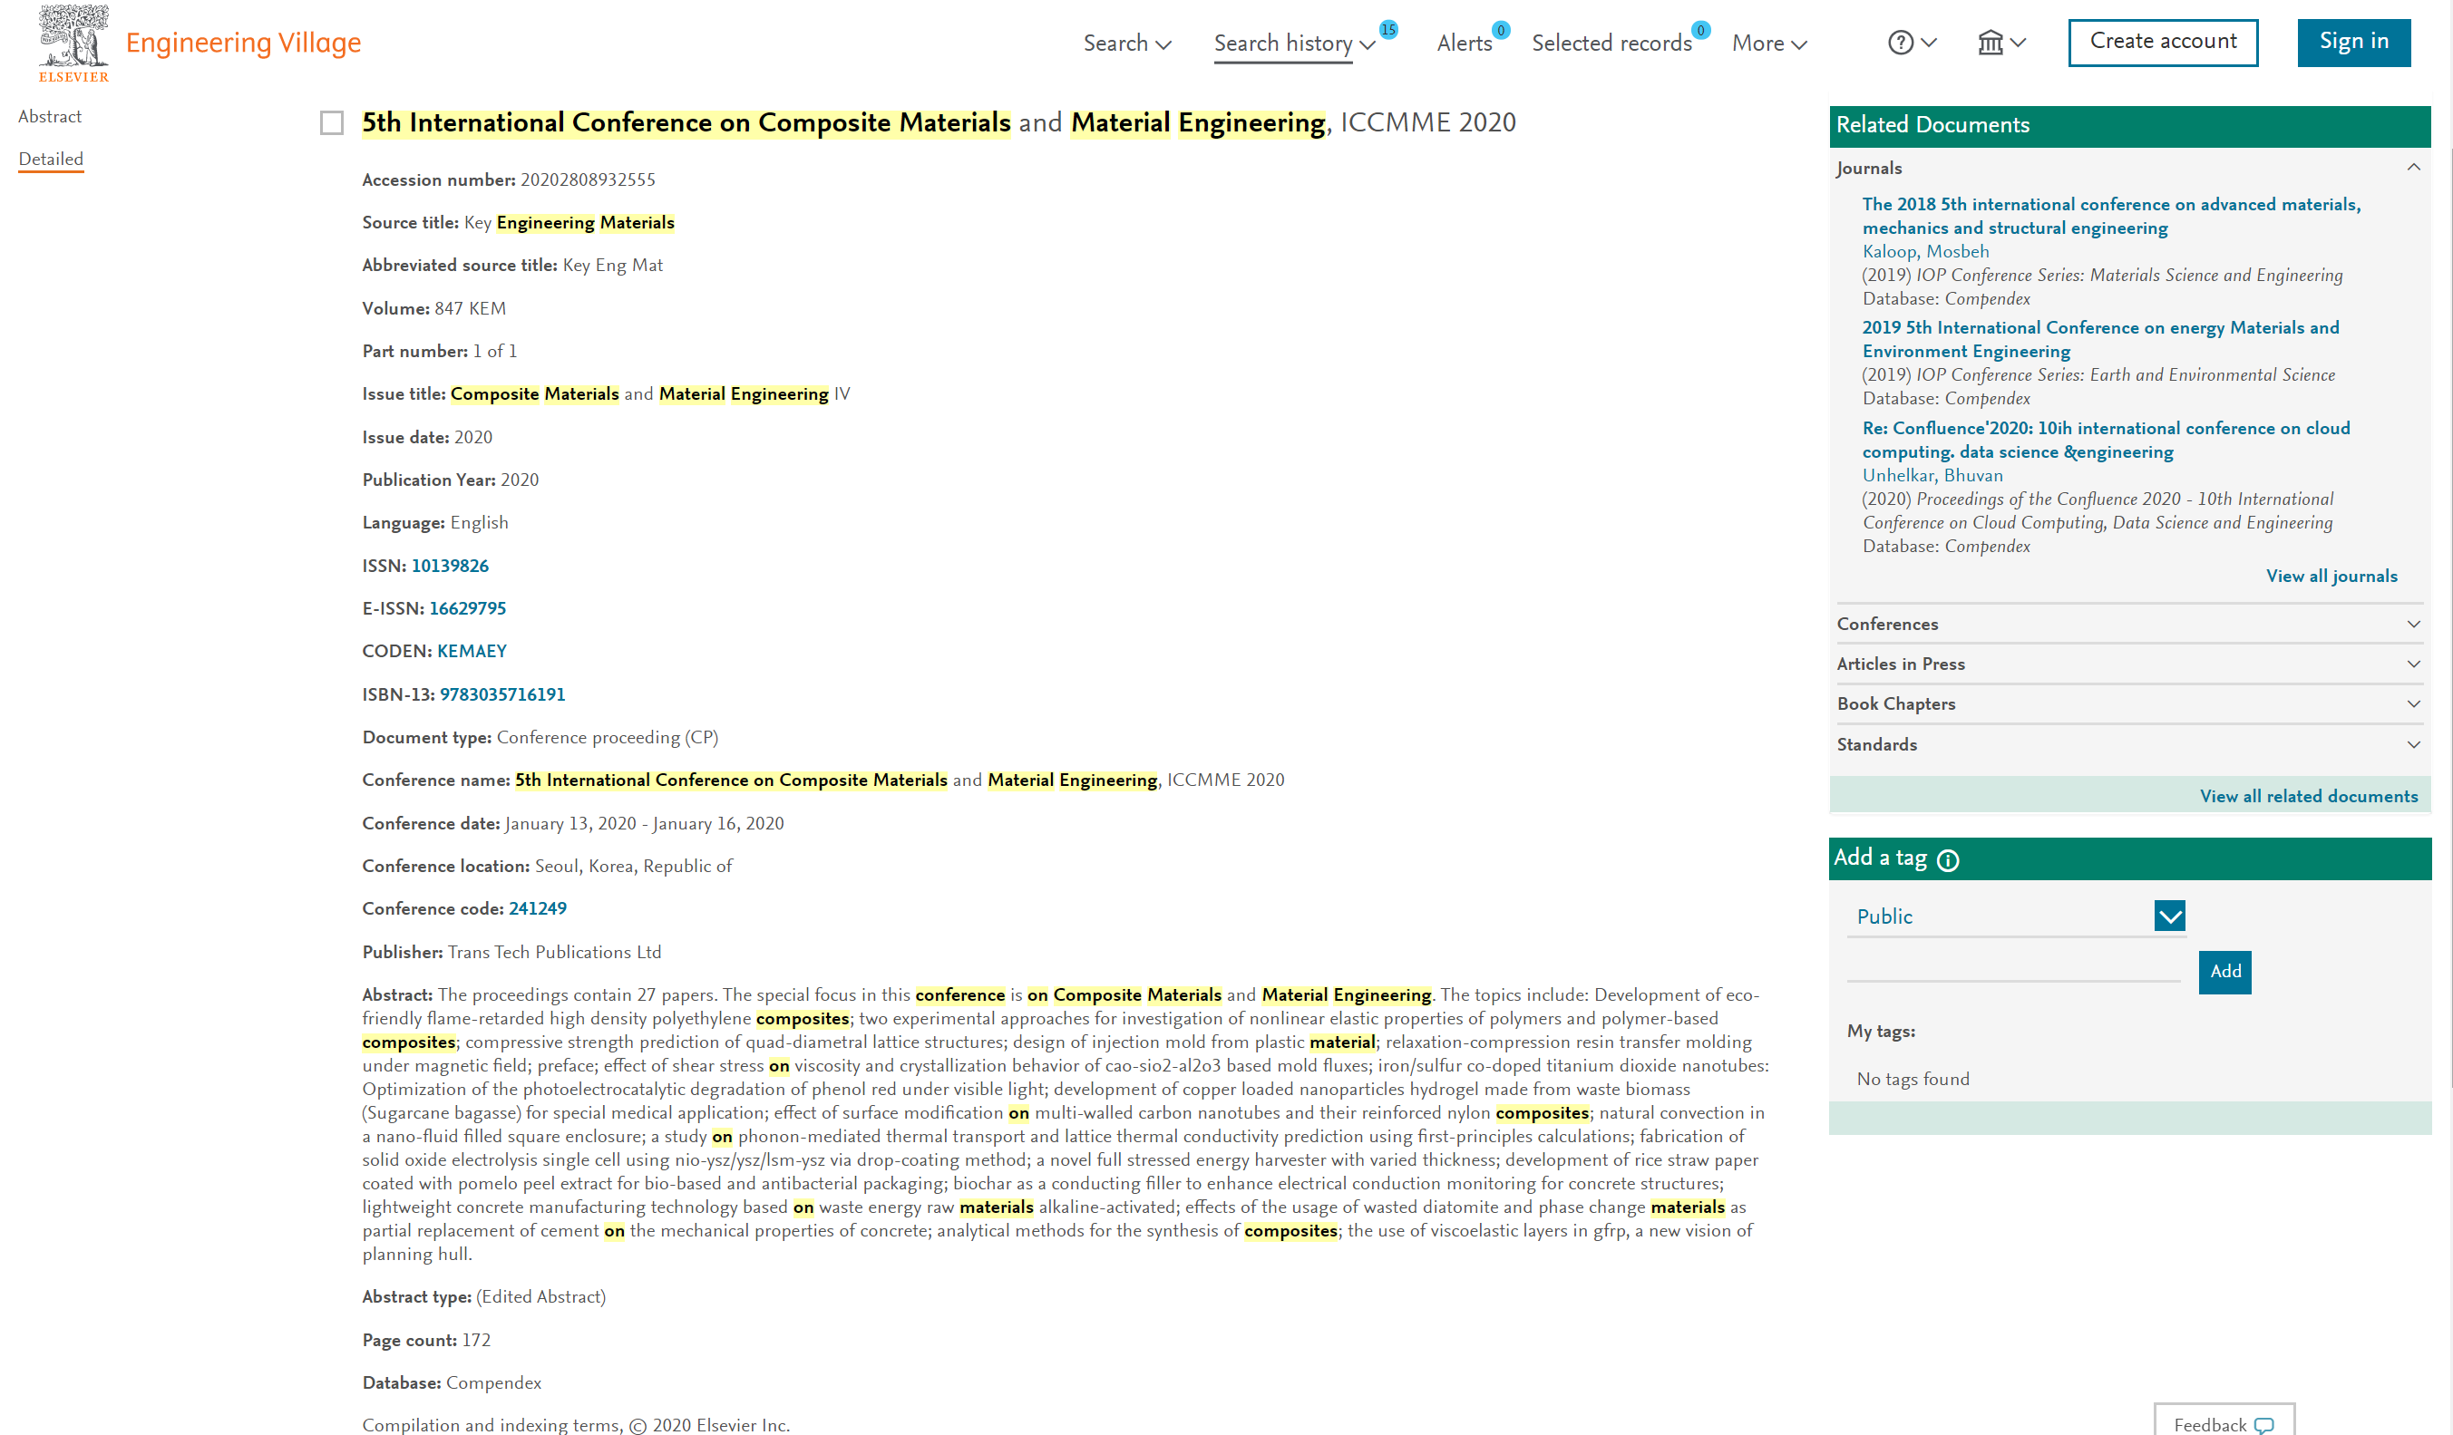Open conference code 241249 link
Screen dimensions: 2453x1435
538,907
